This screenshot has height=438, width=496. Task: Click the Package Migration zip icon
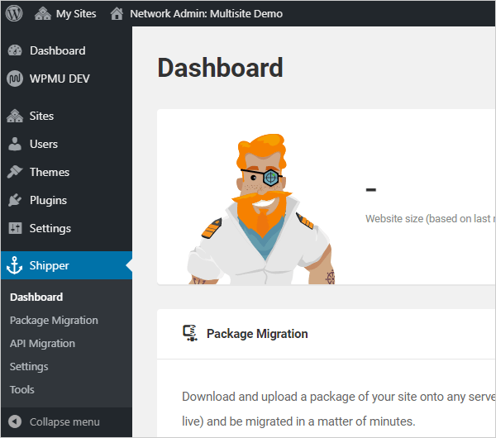[190, 333]
